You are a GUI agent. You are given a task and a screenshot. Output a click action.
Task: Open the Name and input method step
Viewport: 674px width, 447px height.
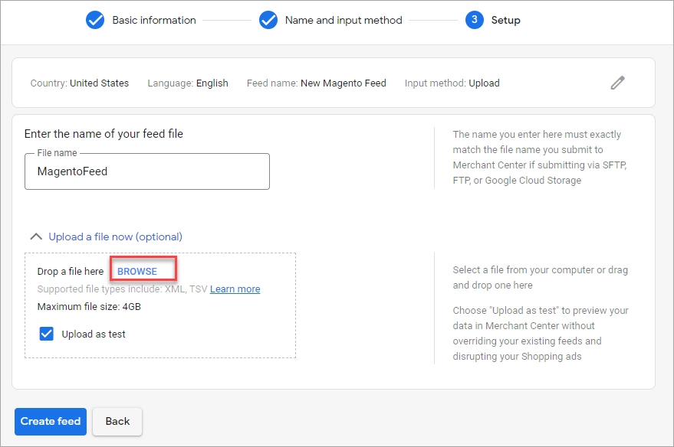point(344,20)
